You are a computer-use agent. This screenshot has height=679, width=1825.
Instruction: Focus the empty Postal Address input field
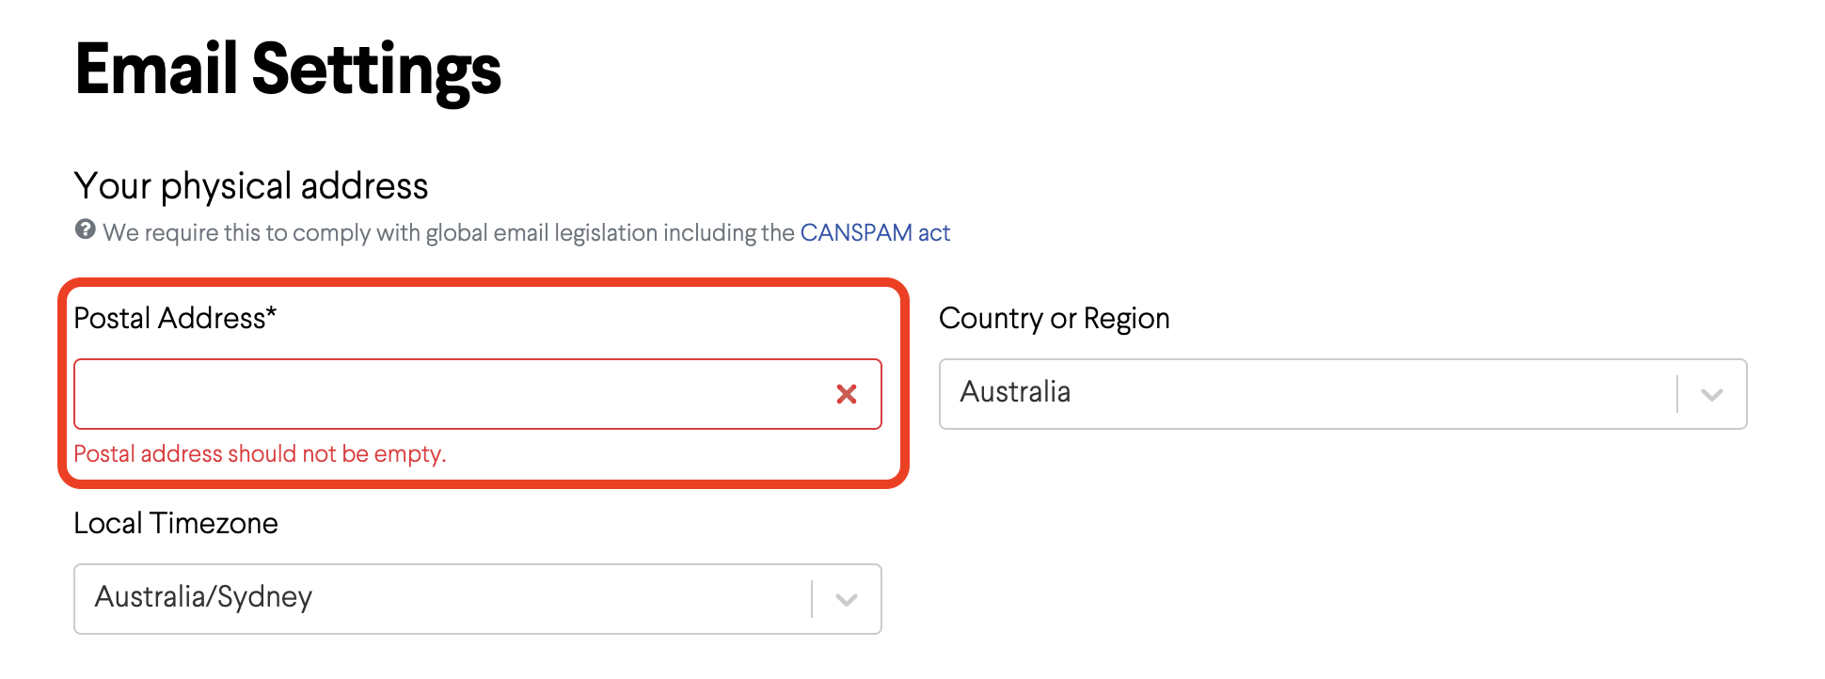point(478,394)
